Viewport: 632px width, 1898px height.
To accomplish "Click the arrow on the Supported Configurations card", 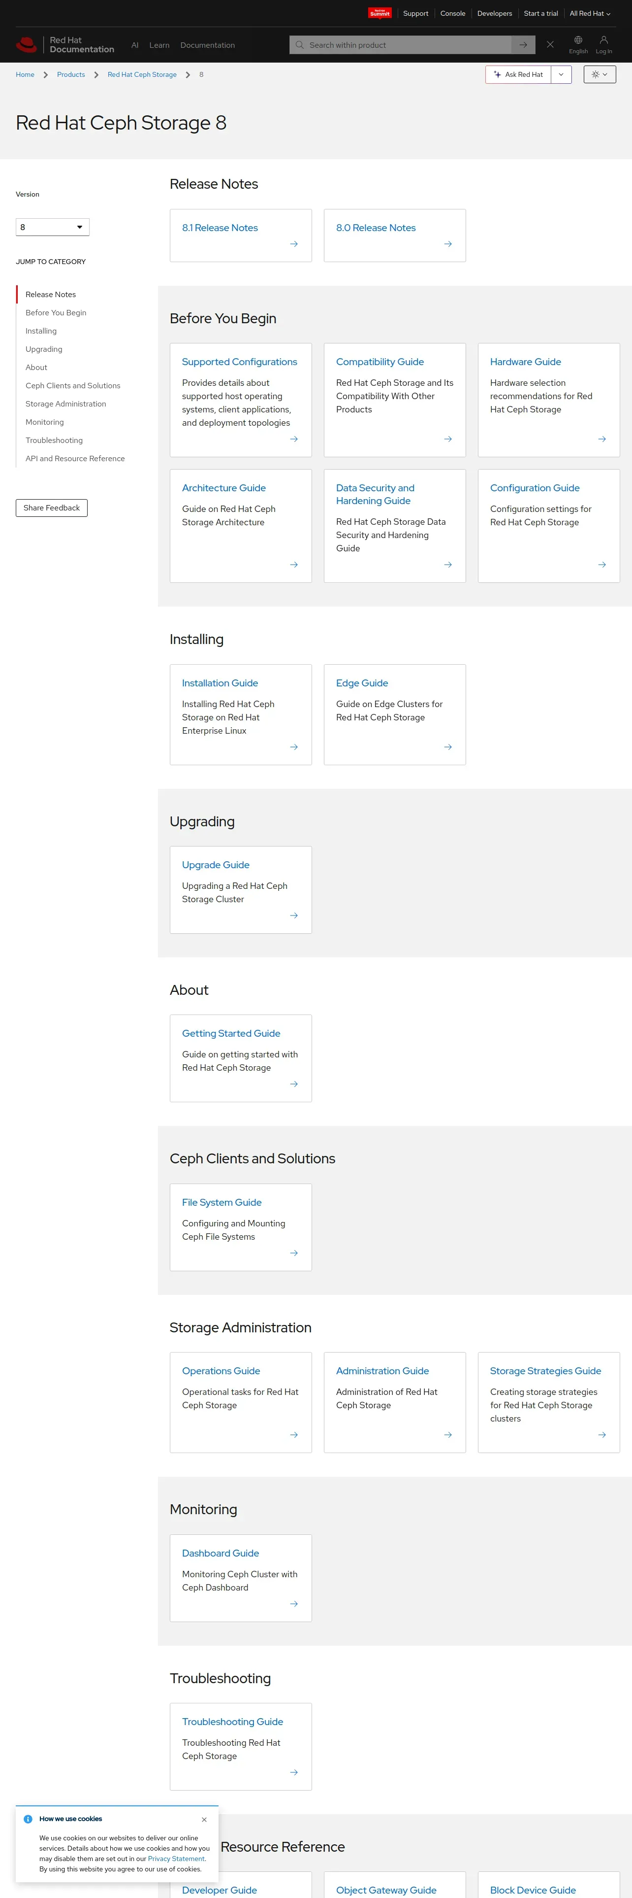I will (294, 439).
